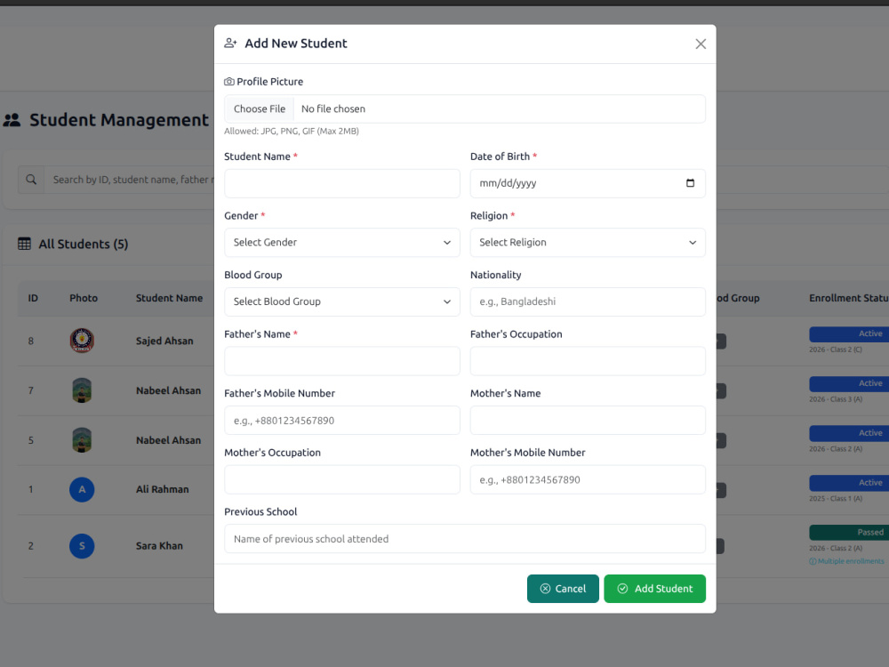The image size is (889, 667).
Task: Click the Add Student button
Action: pyautogui.click(x=654, y=589)
